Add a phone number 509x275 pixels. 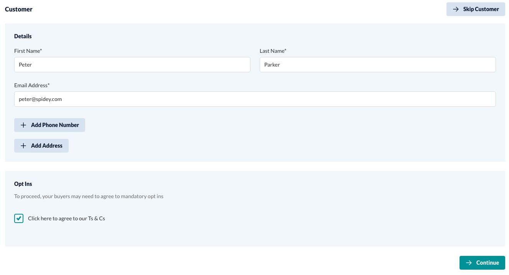pos(49,125)
